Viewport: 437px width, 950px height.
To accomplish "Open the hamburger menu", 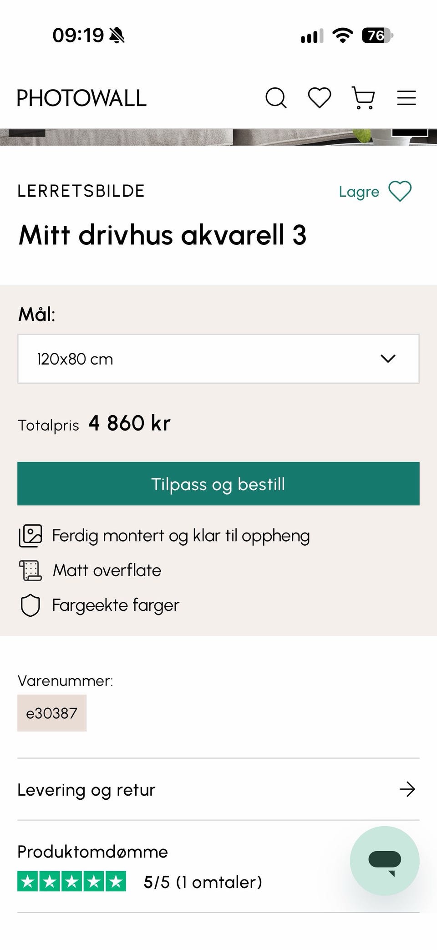I will (x=407, y=98).
